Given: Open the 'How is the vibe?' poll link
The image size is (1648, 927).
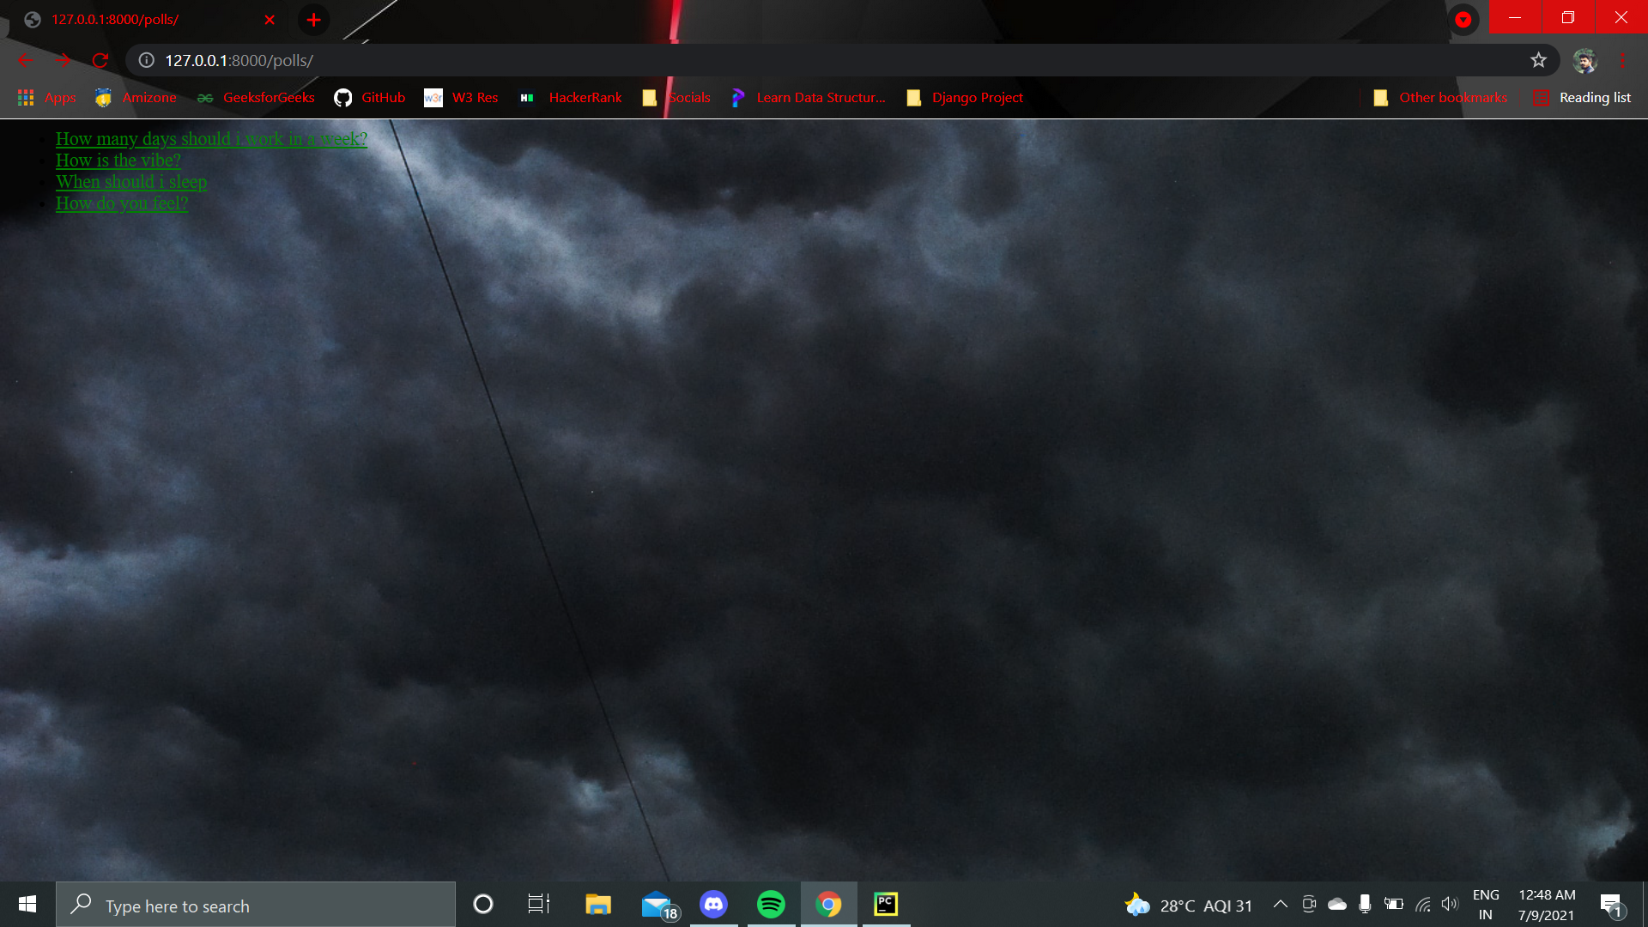Looking at the screenshot, I should (x=118, y=161).
